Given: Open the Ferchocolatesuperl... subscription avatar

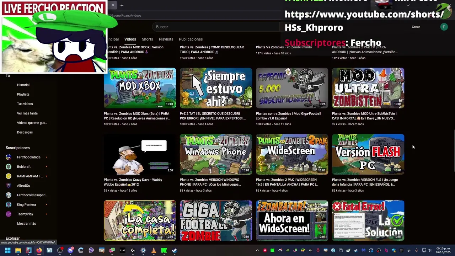Looking at the screenshot, I should coord(9,195).
